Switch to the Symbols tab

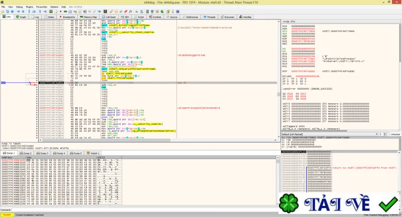pyautogui.click(x=155, y=17)
